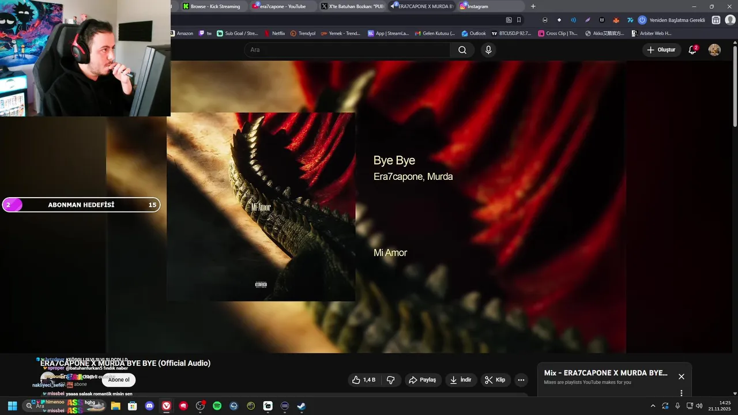This screenshot has height=415, width=738.
Task: Open the Sub Goal / Stre... bookmark
Action: pos(237,33)
